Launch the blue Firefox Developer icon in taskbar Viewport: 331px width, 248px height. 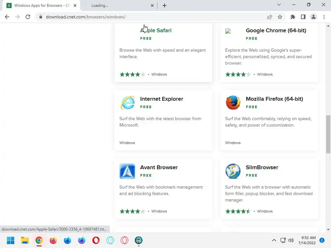click(67, 240)
